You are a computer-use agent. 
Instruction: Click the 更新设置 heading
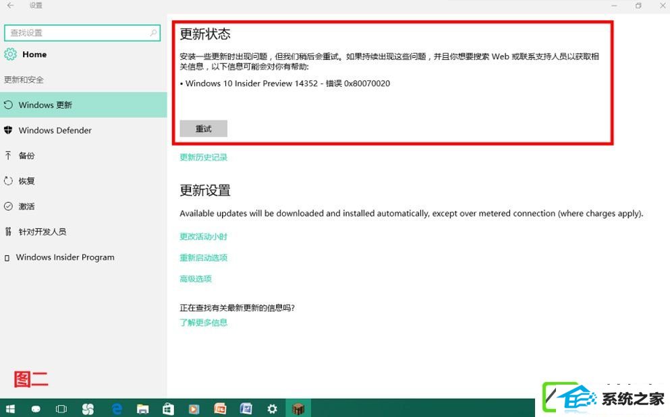(x=205, y=191)
